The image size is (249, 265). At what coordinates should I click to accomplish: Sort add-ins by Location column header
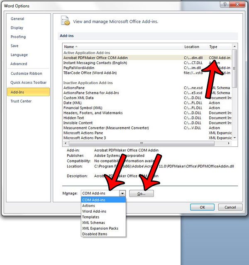[195, 46]
